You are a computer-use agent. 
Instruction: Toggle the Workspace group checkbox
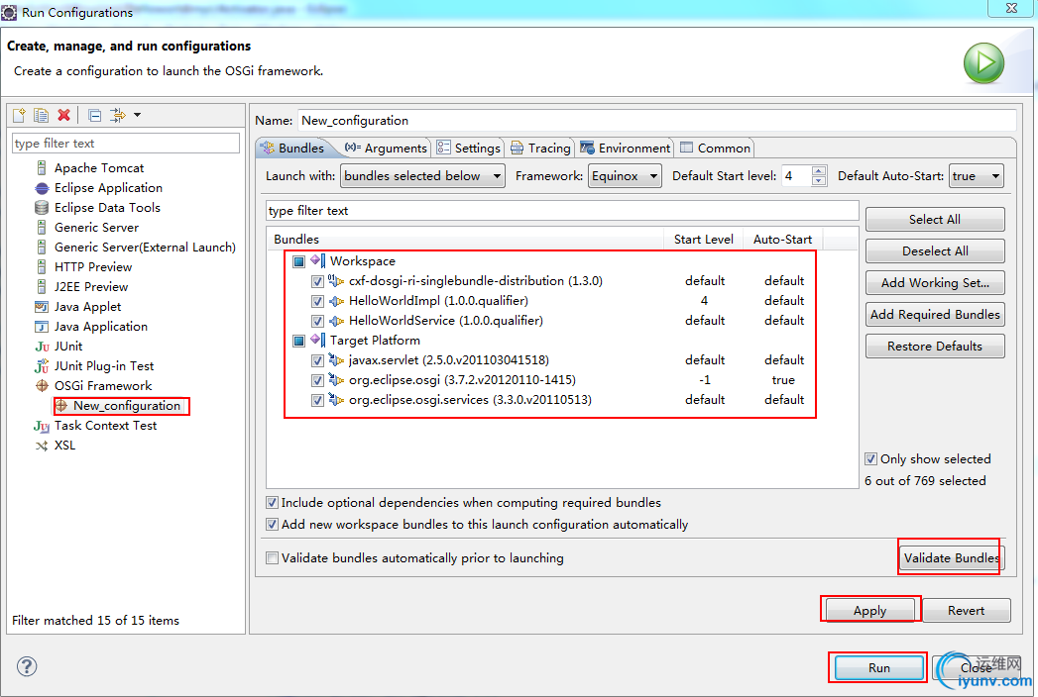[x=299, y=262]
